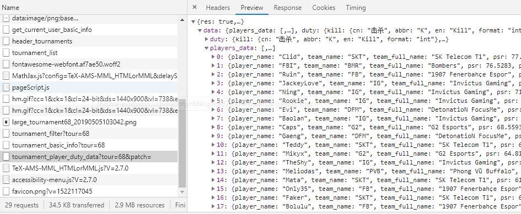Click the file icon of favicon.png
The width and height of the screenshot is (521, 214).
[6, 191]
